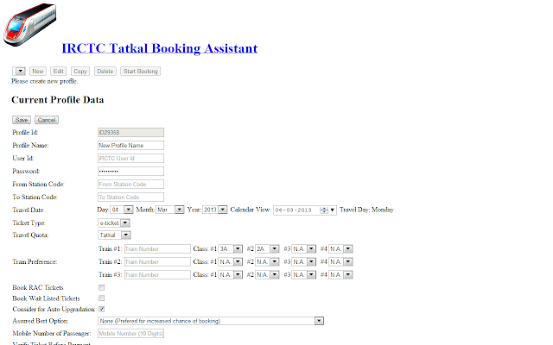Focus the Mobile Number of Passenger field
The height and width of the screenshot is (345, 553).
130,334
